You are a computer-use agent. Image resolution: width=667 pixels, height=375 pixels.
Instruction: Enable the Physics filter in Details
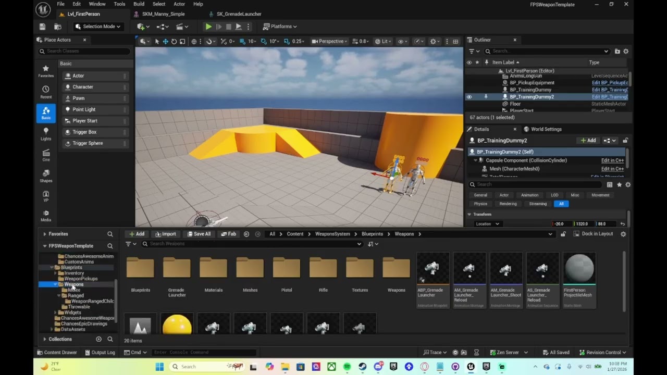tap(480, 204)
